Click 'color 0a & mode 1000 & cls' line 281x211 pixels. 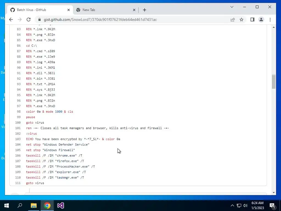pos(49,112)
